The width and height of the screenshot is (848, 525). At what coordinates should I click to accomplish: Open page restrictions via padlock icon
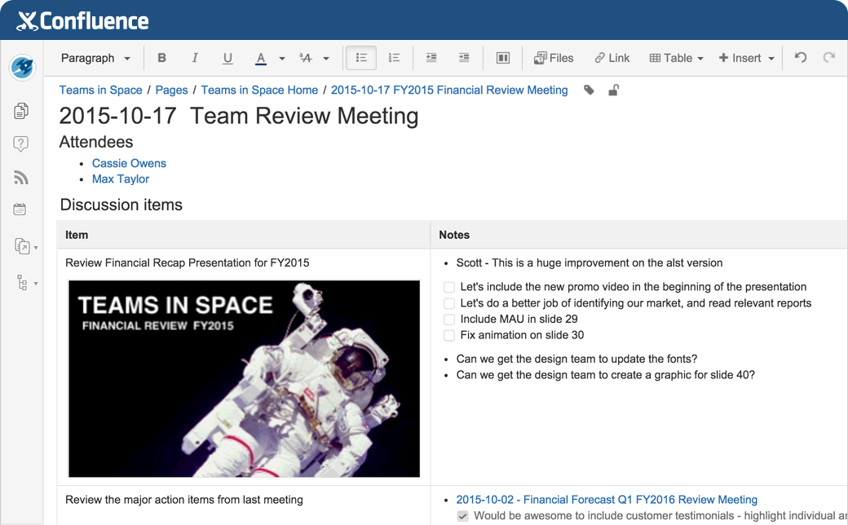[x=613, y=90]
